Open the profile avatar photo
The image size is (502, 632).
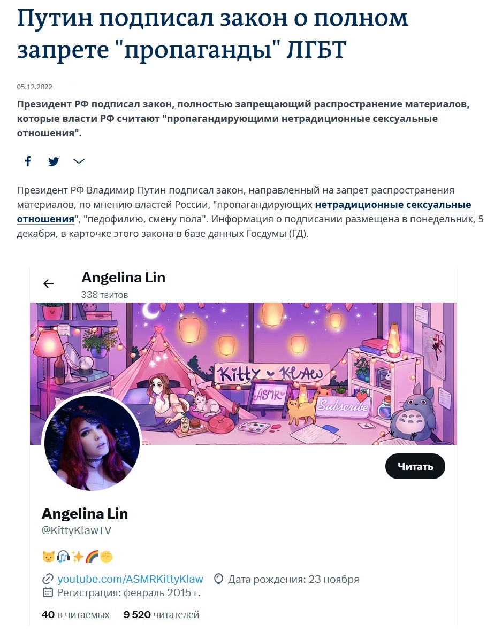tap(91, 442)
